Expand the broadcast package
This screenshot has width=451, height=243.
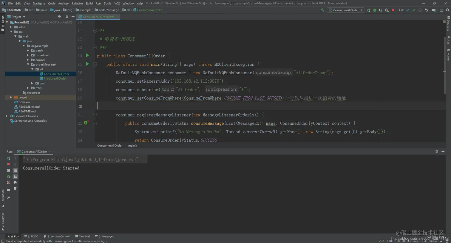(28, 55)
